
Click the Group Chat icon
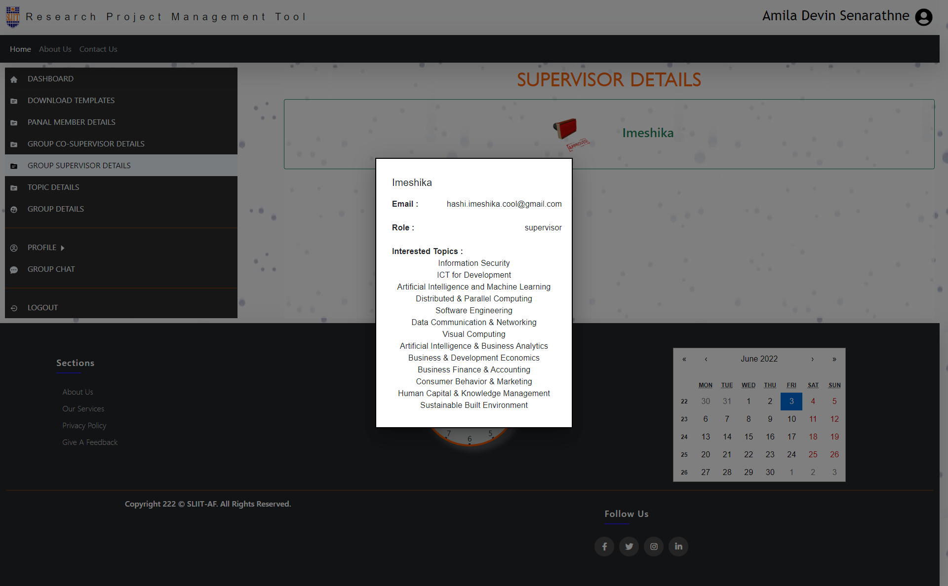pyautogui.click(x=14, y=269)
